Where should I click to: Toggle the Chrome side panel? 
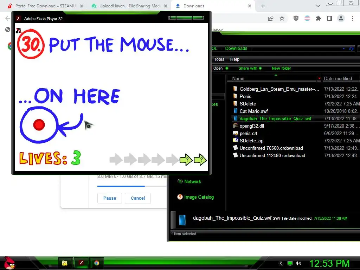pos(330,18)
